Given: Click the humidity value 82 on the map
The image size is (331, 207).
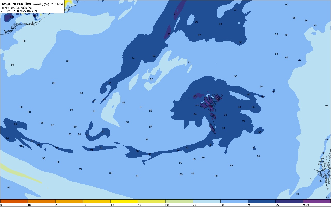Looking at the screenshot, I should pos(151,79).
